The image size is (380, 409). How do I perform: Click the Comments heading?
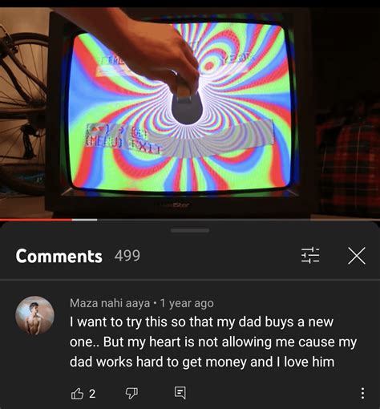point(59,256)
